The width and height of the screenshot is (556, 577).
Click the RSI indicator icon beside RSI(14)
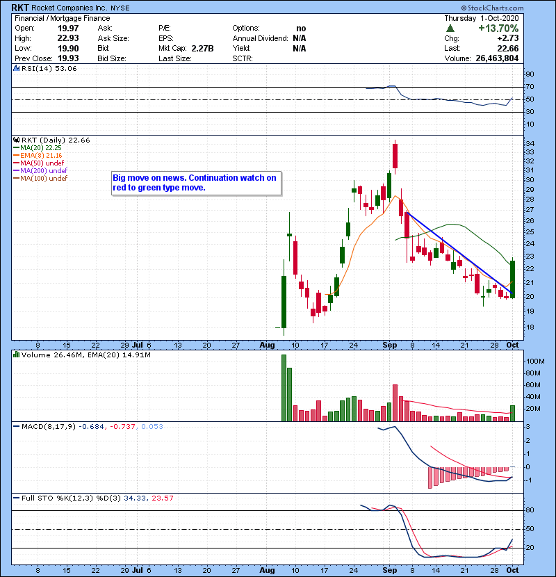pyautogui.click(x=16, y=68)
